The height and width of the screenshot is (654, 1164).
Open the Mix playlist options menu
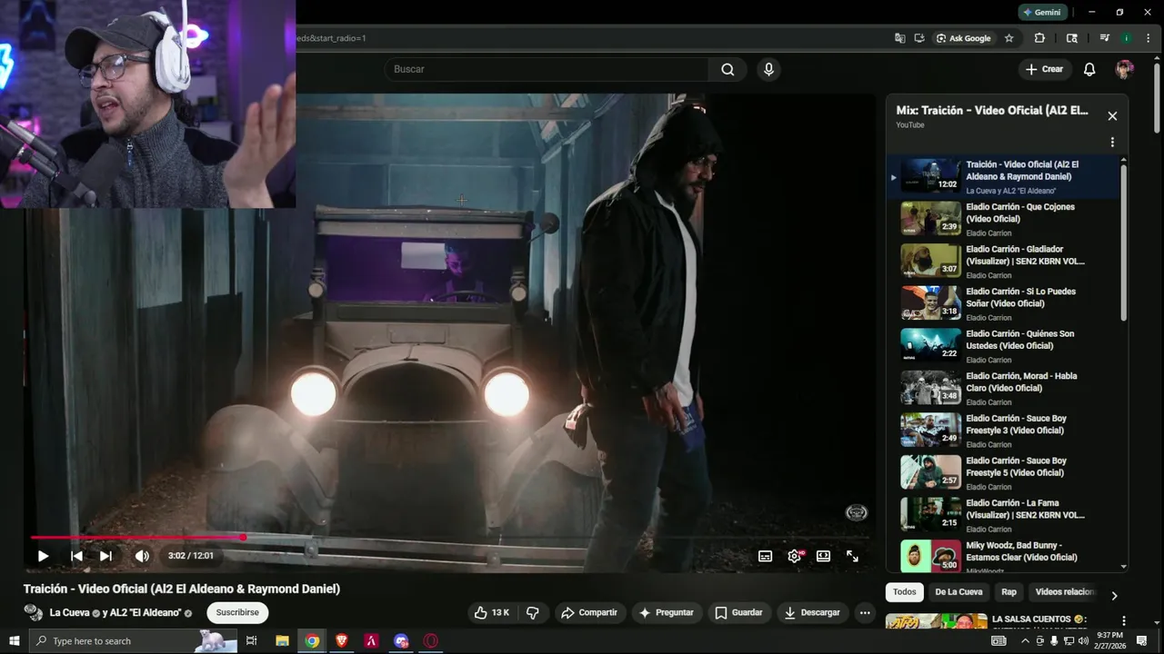tap(1112, 143)
